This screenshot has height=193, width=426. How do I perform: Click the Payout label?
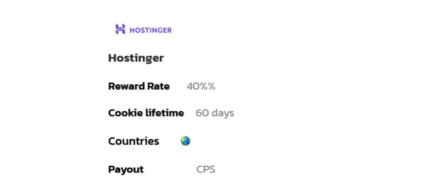126,169
